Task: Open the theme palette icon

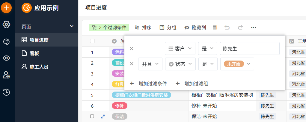Action: coord(6,41)
